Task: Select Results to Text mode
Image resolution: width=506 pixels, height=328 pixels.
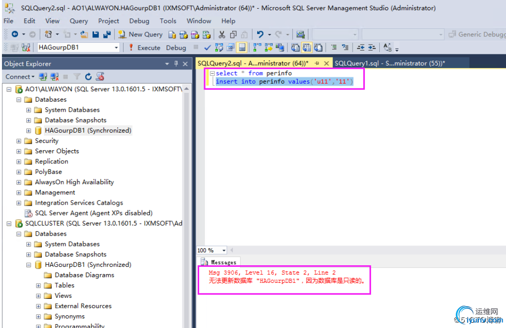Action: 295,48
